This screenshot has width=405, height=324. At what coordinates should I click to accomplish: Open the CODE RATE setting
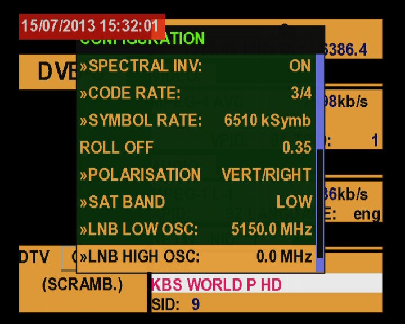(130, 93)
